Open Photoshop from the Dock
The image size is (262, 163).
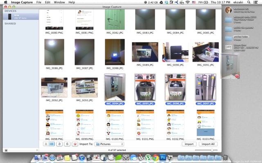click(163, 157)
